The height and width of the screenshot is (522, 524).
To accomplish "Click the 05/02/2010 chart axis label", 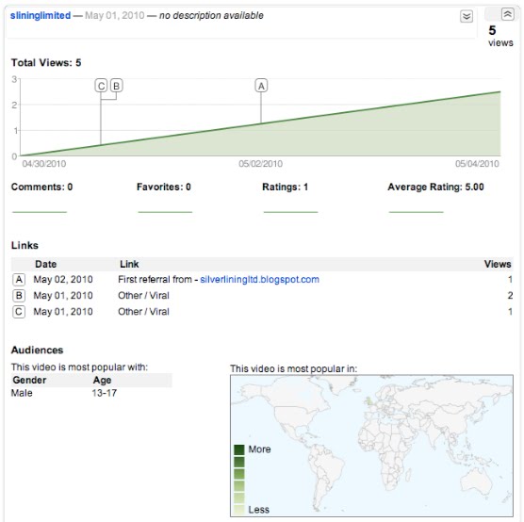I will pyautogui.click(x=261, y=164).
